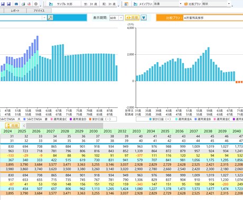Click the 運用資金B legend entry in right chart

[202, 119]
